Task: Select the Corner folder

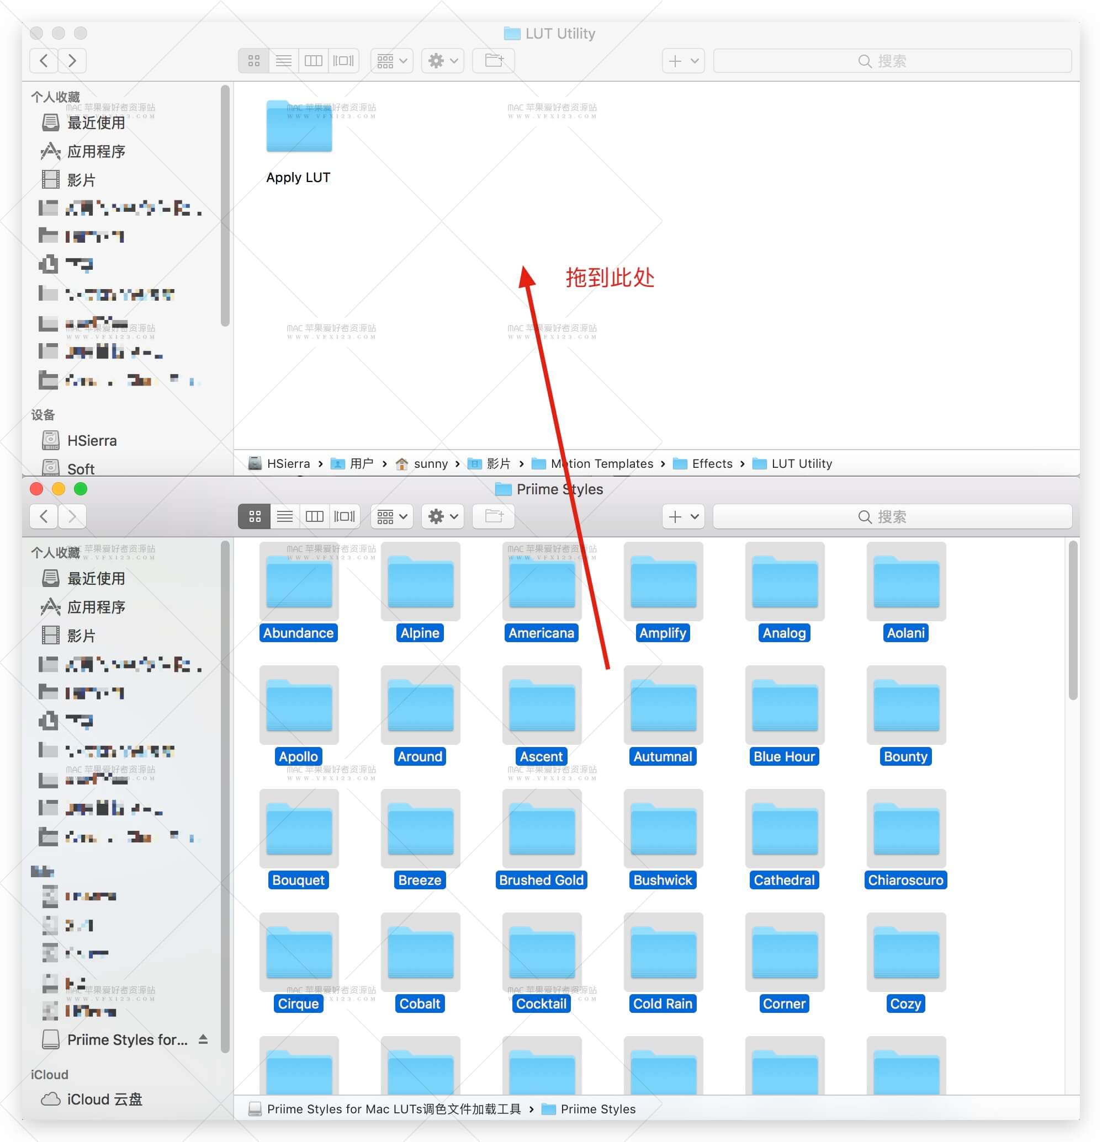Action: click(784, 953)
